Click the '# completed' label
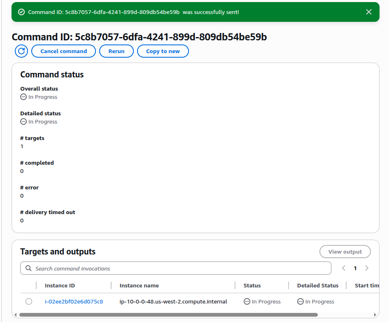 point(37,163)
